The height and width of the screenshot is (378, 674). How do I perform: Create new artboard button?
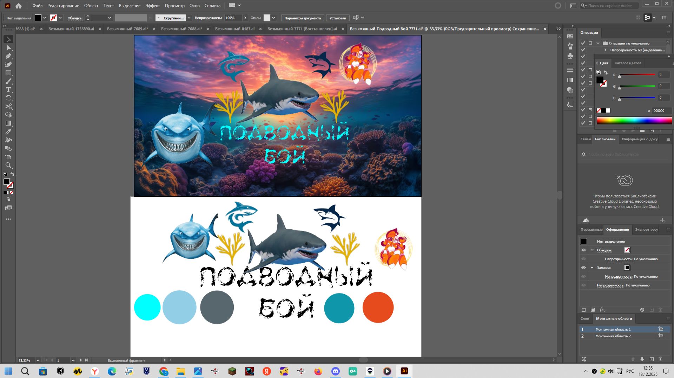coord(652,359)
